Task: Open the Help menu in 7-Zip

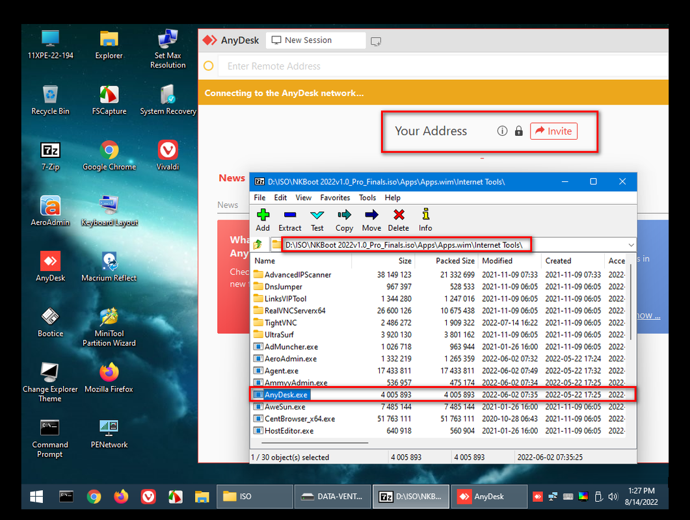Action: (x=393, y=198)
